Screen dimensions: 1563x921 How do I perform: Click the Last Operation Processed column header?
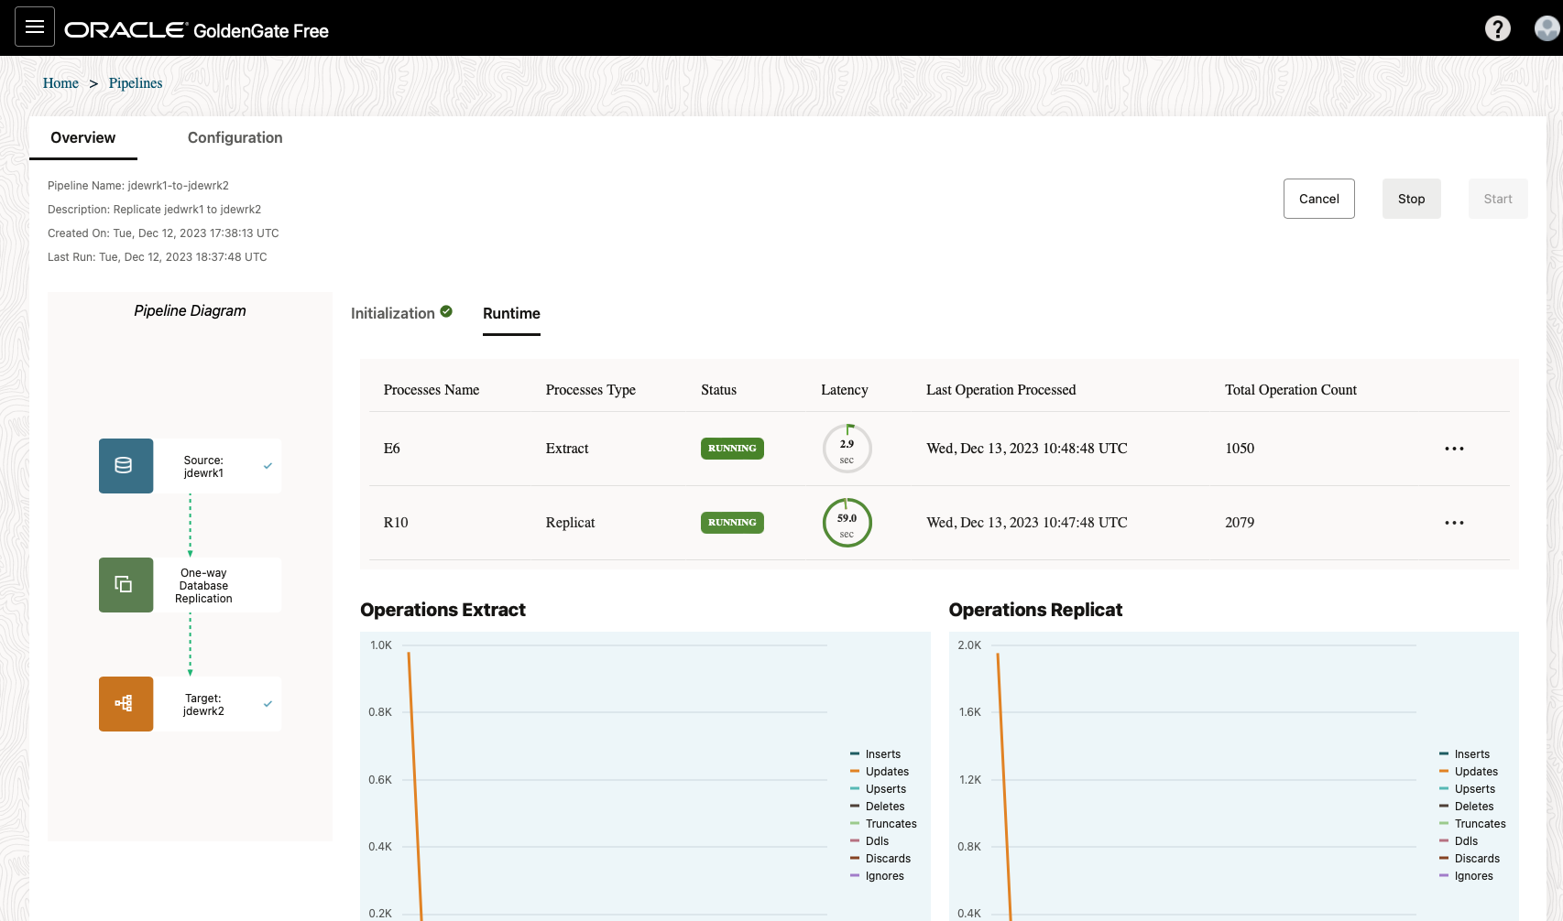coord(1001,390)
